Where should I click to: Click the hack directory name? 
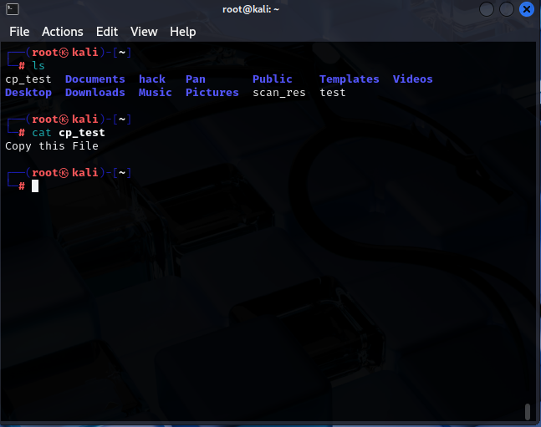pyautogui.click(x=152, y=79)
